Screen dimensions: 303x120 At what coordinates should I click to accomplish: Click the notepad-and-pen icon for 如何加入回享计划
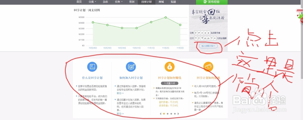tap(131, 67)
